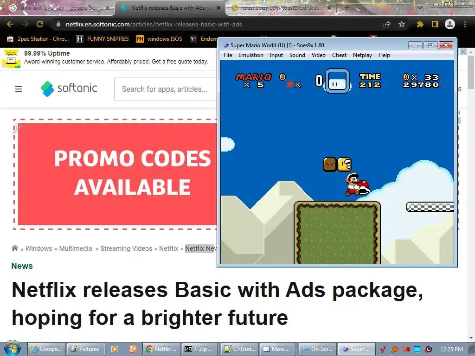Viewport: 475px width, 356px height.
Task: Switch to Google IE taskbar button
Action: coord(46,349)
